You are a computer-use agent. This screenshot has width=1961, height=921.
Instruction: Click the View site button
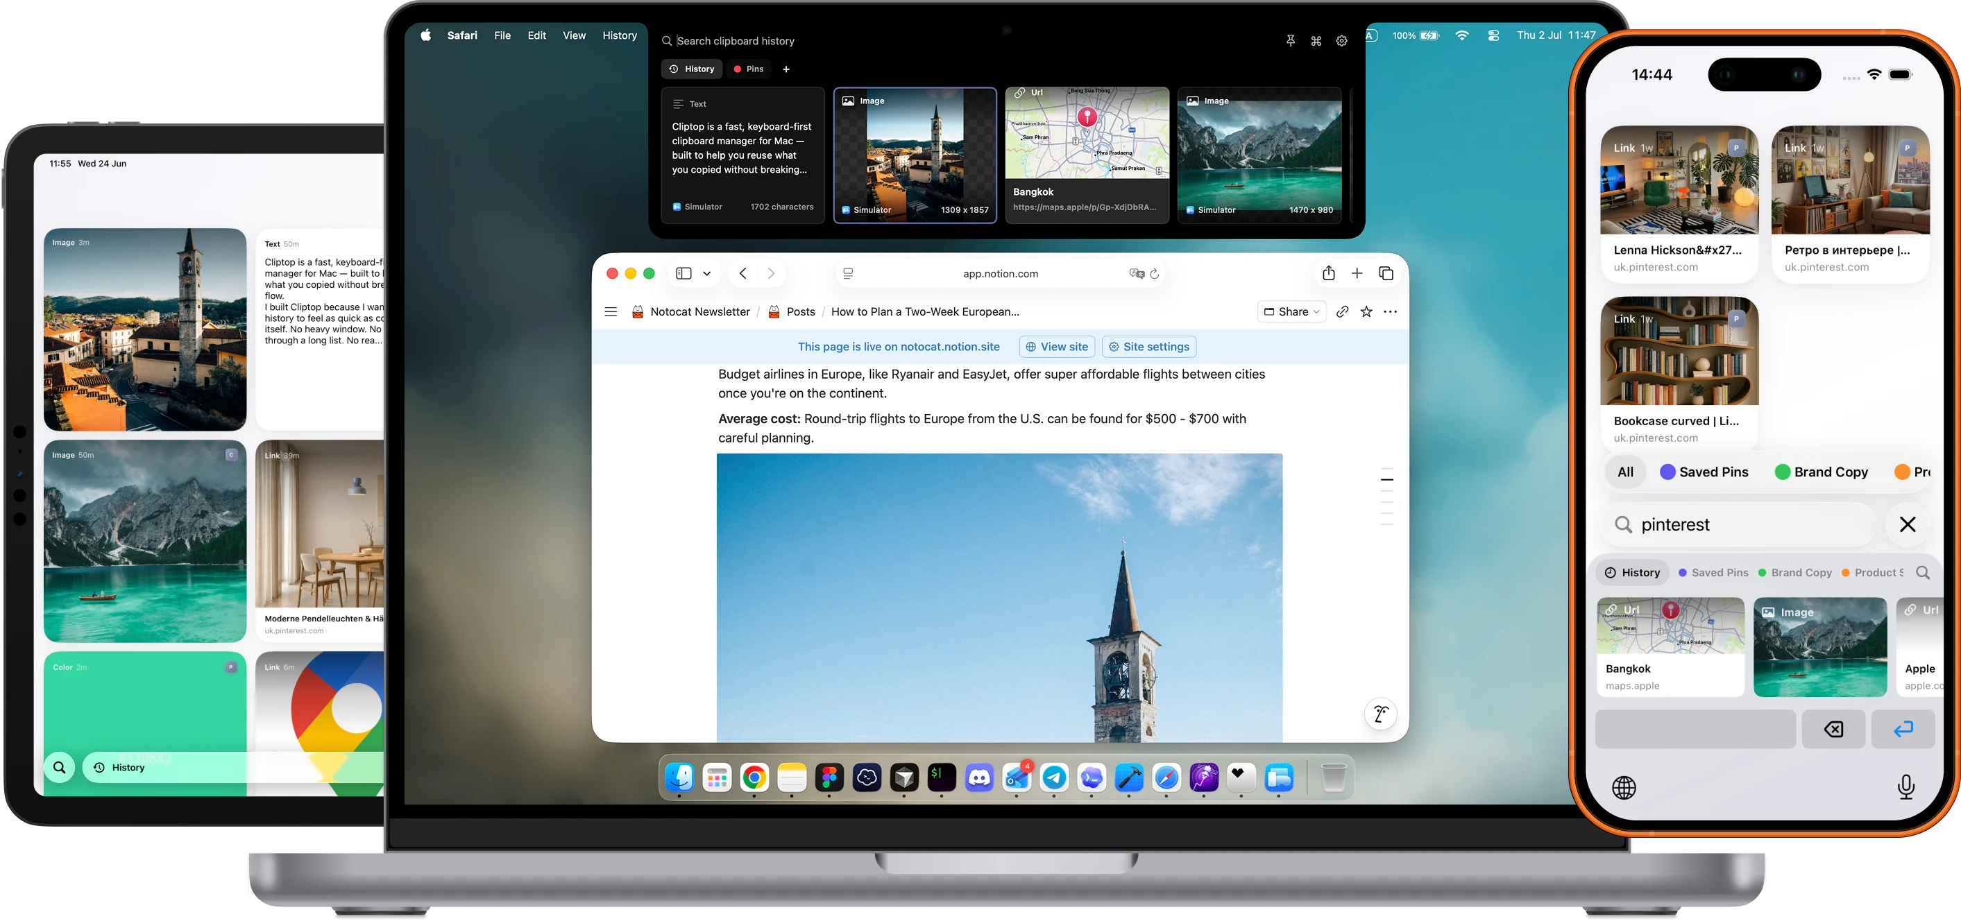[x=1057, y=347]
